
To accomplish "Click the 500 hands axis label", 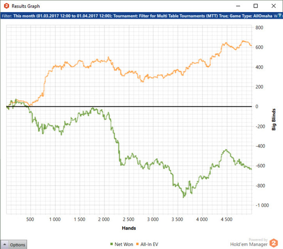I will [30, 220].
